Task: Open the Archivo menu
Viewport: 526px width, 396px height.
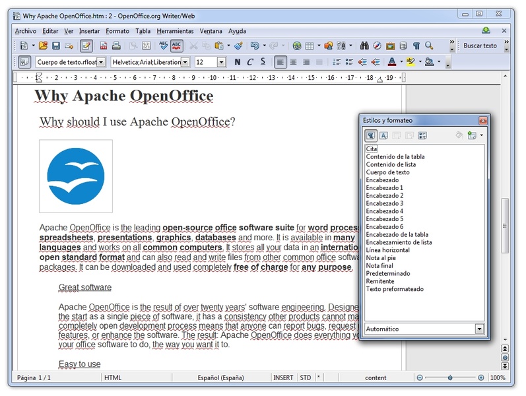Action: [x=26, y=31]
